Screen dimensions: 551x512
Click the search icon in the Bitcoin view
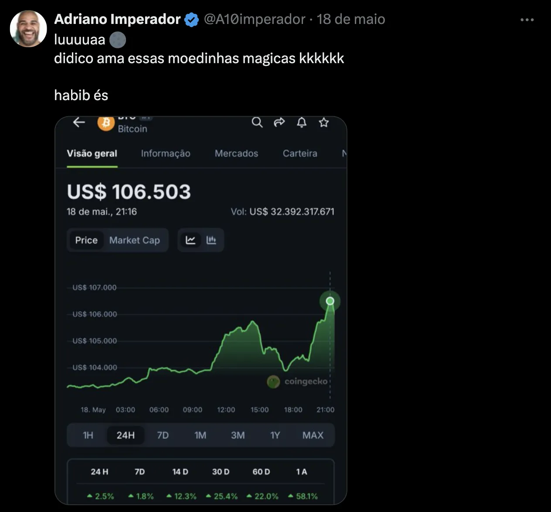point(257,122)
